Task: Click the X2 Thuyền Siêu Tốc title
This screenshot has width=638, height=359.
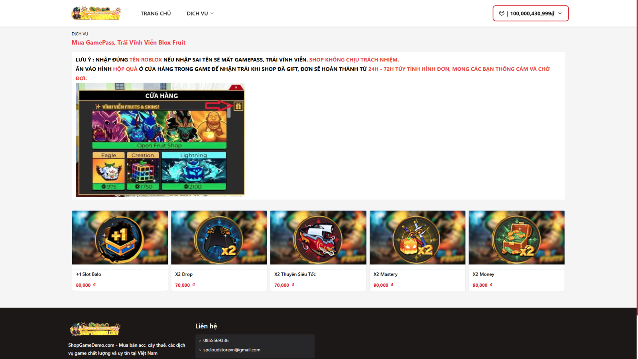Action: 295,274
